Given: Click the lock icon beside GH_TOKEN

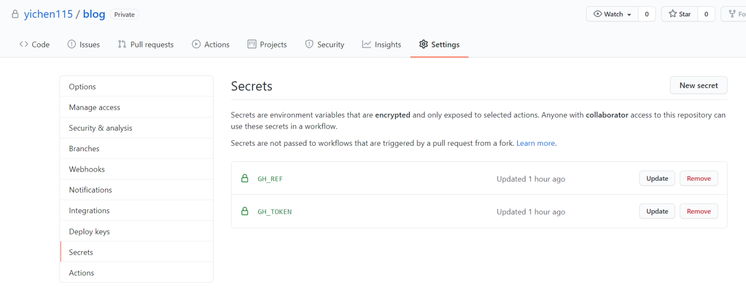Looking at the screenshot, I should [x=244, y=211].
